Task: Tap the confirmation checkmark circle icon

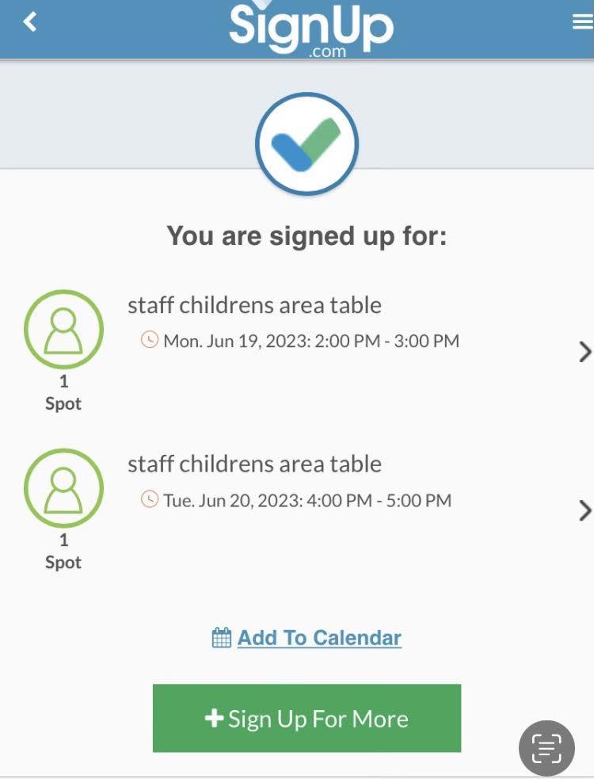Action: [x=307, y=144]
